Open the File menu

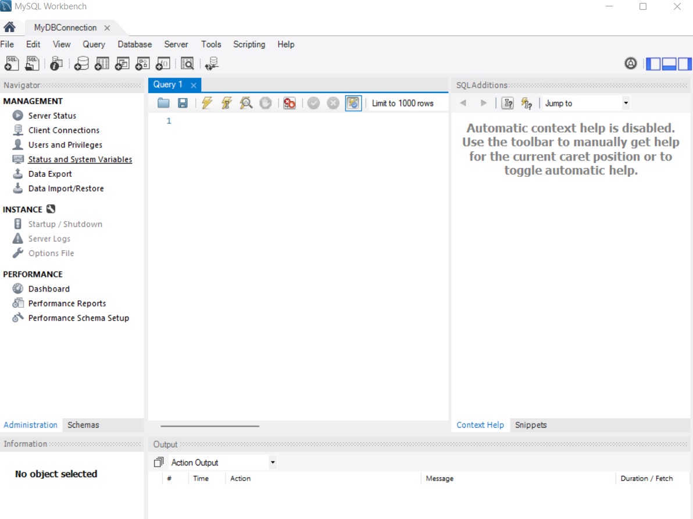click(7, 44)
